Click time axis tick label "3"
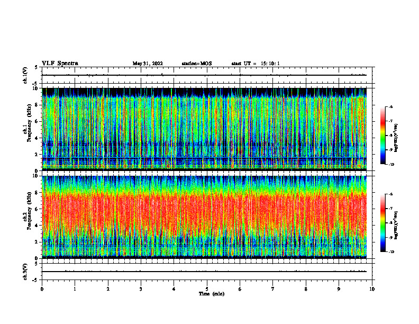 click(x=141, y=289)
